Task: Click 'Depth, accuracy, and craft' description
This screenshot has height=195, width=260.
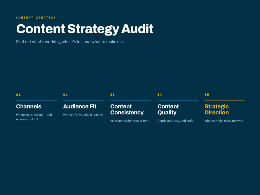Action: coord(175,121)
